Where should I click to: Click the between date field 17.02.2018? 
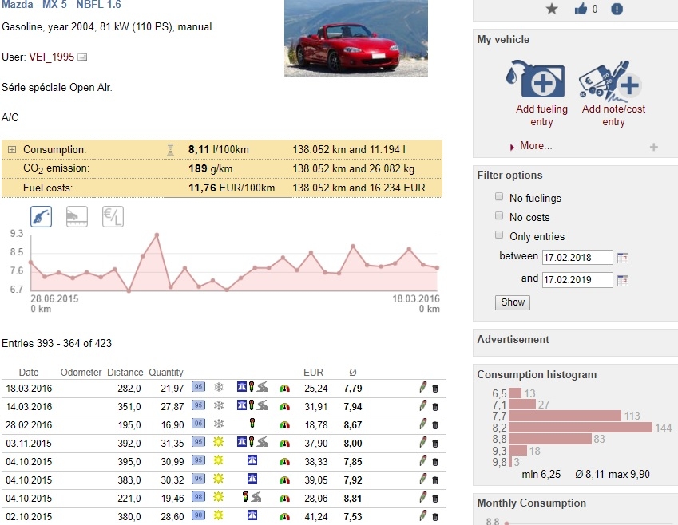pyautogui.click(x=577, y=258)
